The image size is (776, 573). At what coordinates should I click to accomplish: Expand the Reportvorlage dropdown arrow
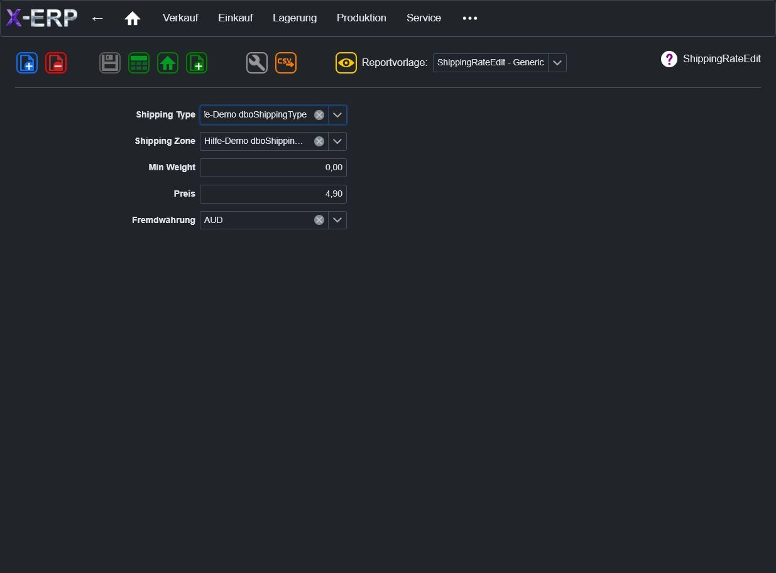(557, 63)
